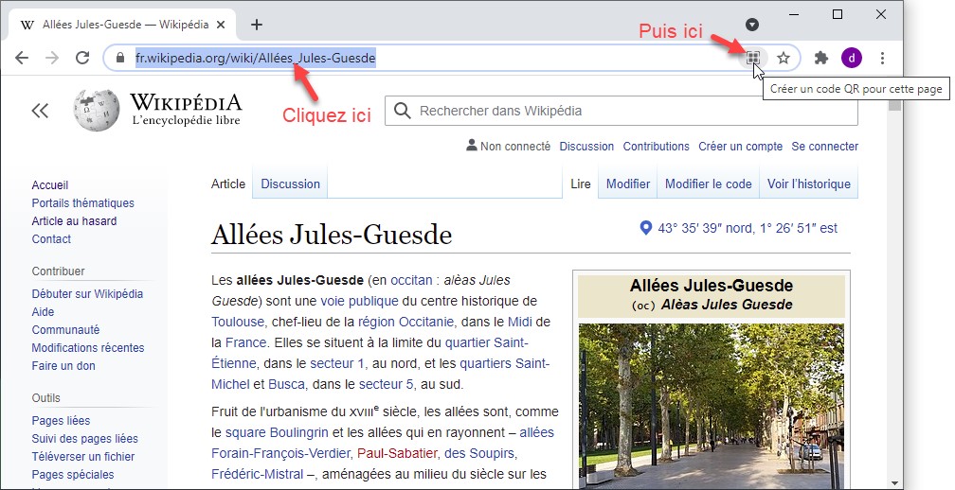Click the QR code generator icon
Viewport: 955px width, 490px height.
tap(752, 58)
